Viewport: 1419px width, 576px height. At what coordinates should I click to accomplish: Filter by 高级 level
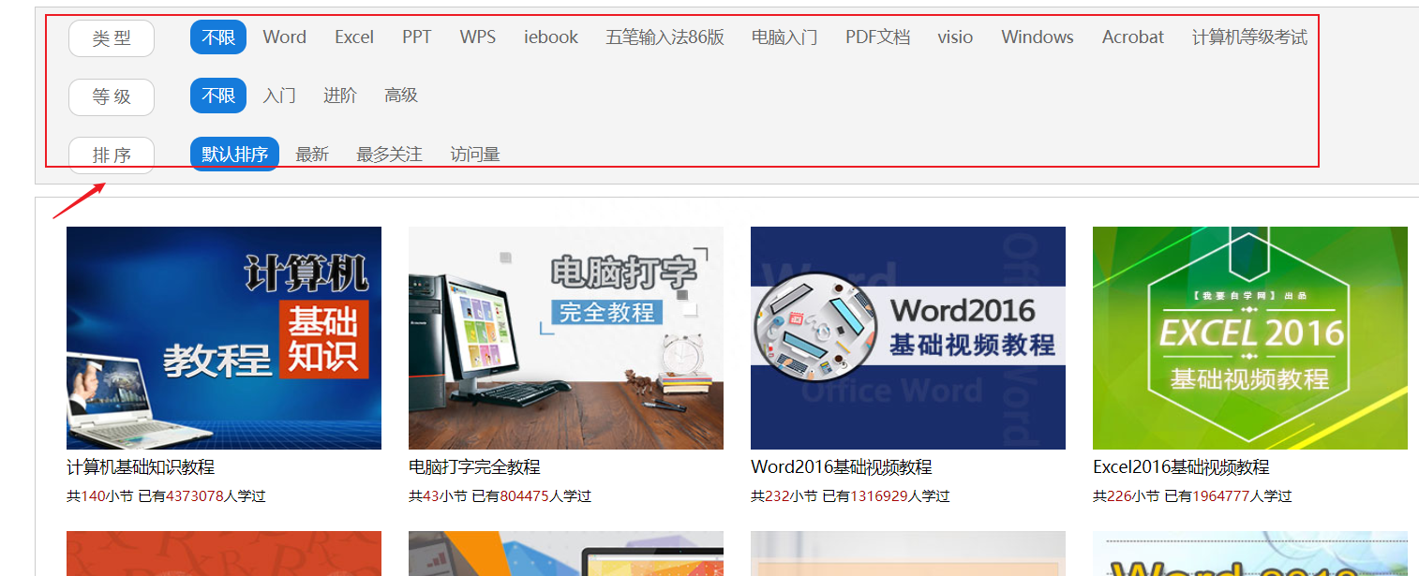pos(401,96)
